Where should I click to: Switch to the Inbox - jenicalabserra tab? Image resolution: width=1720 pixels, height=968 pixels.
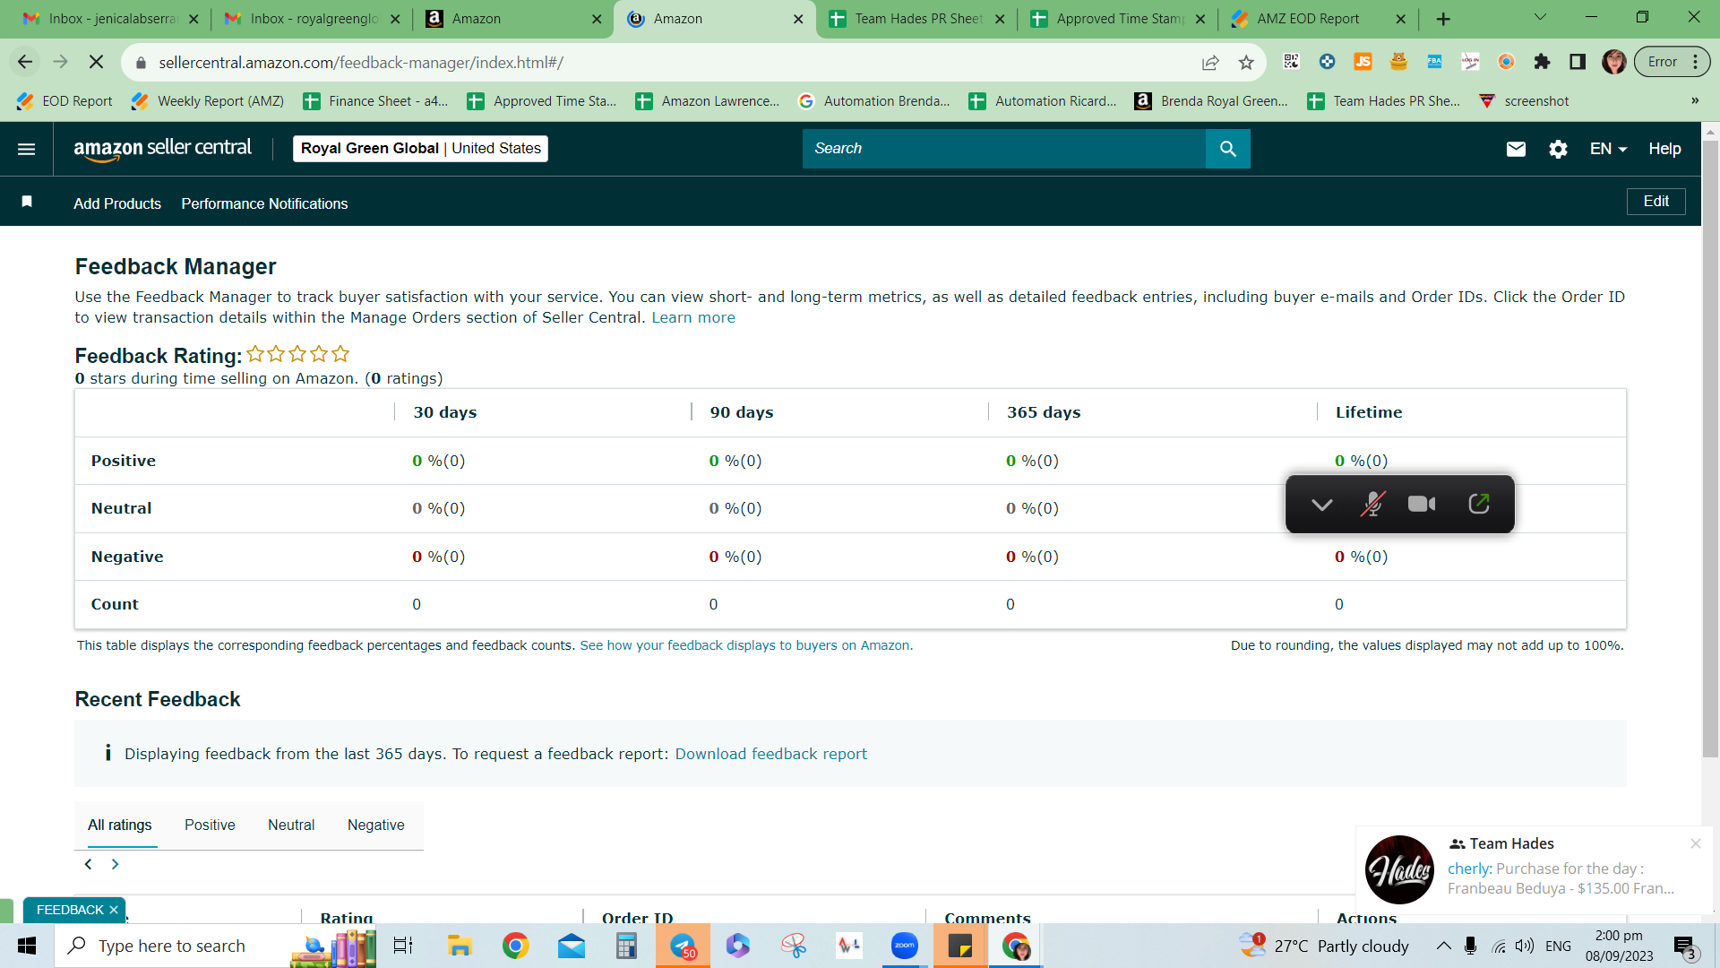tap(110, 19)
